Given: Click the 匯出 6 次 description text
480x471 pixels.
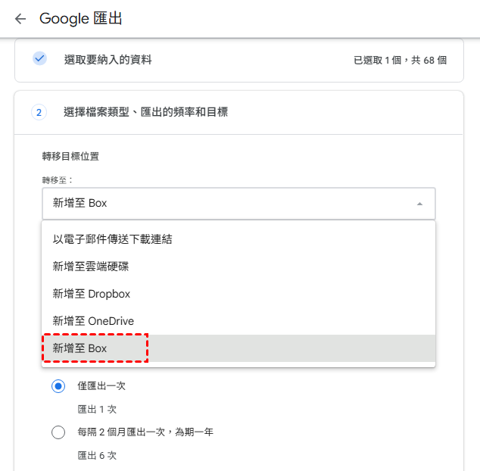Looking at the screenshot, I should click(x=97, y=456).
